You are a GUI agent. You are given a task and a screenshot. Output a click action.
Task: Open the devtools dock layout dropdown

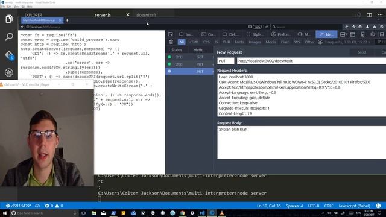(343, 34)
